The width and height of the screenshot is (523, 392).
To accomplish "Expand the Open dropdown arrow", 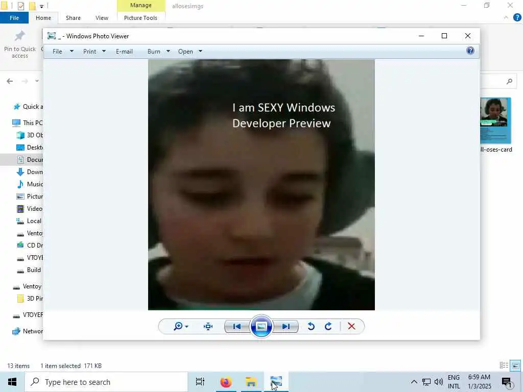I will [x=200, y=52].
